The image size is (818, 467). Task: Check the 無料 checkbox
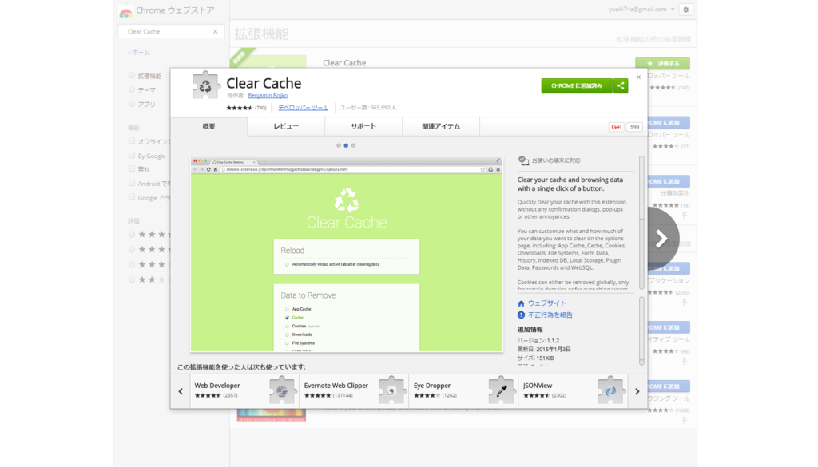pyautogui.click(x=132, y=169)
